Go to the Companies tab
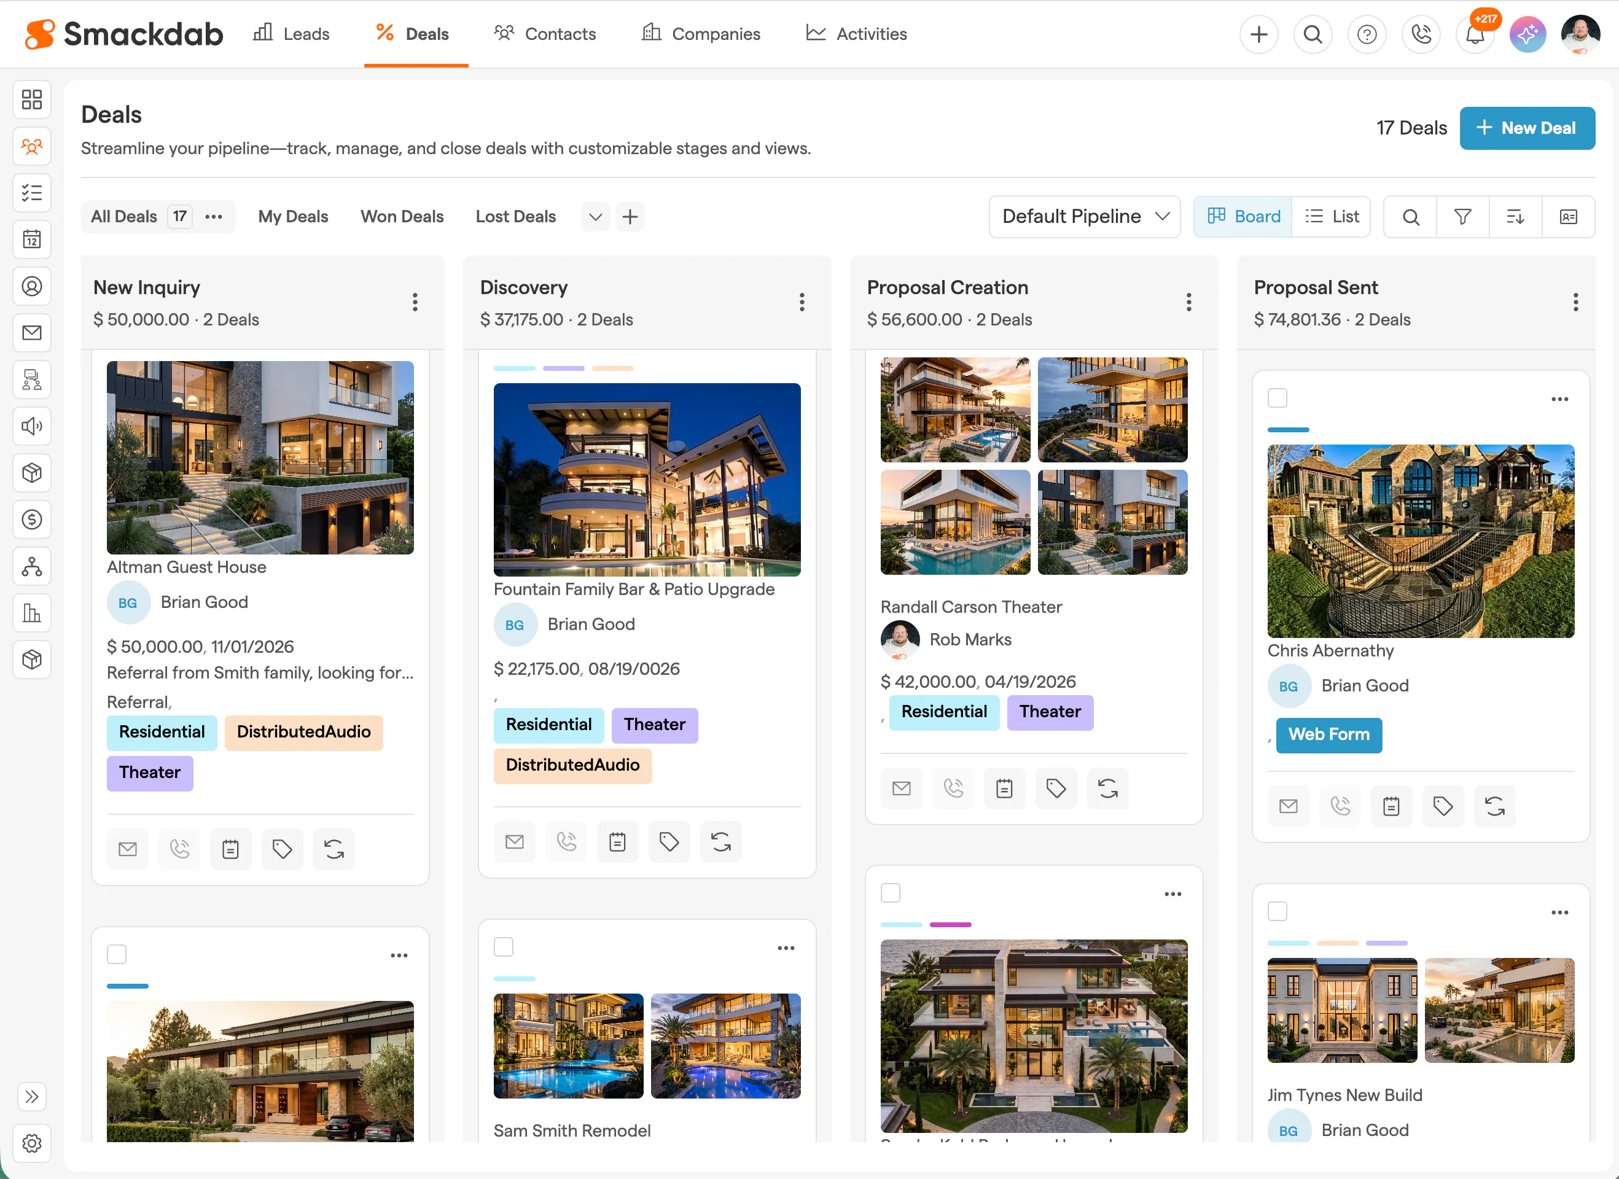This screenshot has width=1619, height=1179. [701, 34]
